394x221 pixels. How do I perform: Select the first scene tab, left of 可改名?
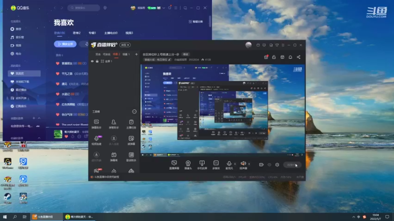[98, 54]
